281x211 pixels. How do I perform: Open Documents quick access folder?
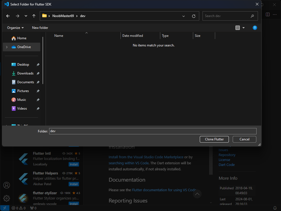click(26, 82)
